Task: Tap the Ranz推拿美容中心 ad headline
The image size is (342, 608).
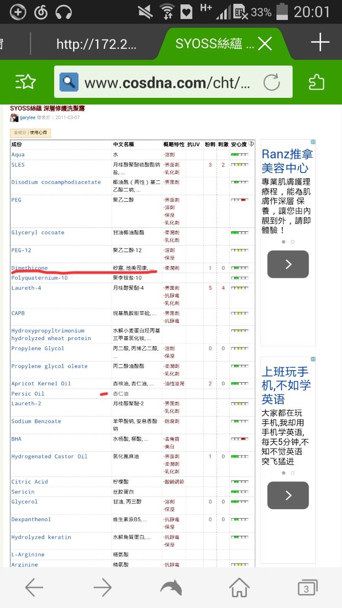Action: [x=287, y=161]
